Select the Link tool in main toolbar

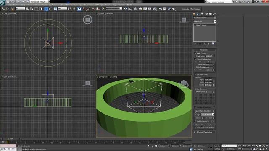pos(3,9)
